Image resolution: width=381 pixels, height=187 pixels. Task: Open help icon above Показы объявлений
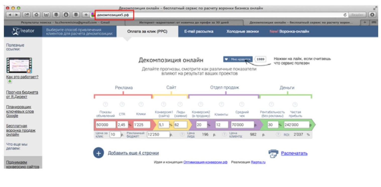(105, 104)
